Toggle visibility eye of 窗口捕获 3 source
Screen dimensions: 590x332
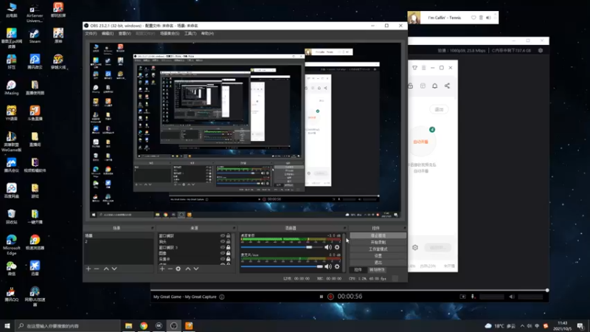(x=223, y=247)
